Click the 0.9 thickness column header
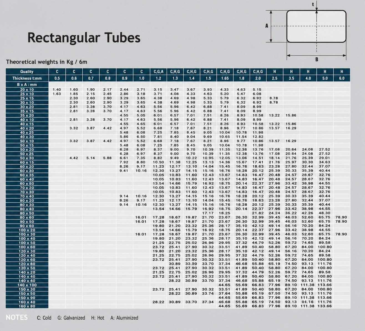Image resolution: width=365 pixels, height=331 pixels. pyautogui.click(x=125, y=78)
